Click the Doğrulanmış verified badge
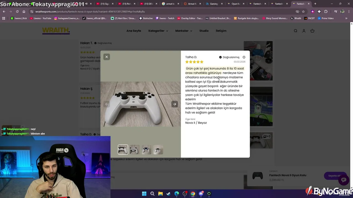The width and height of the screenshot is (353, 198). (229, 57)
